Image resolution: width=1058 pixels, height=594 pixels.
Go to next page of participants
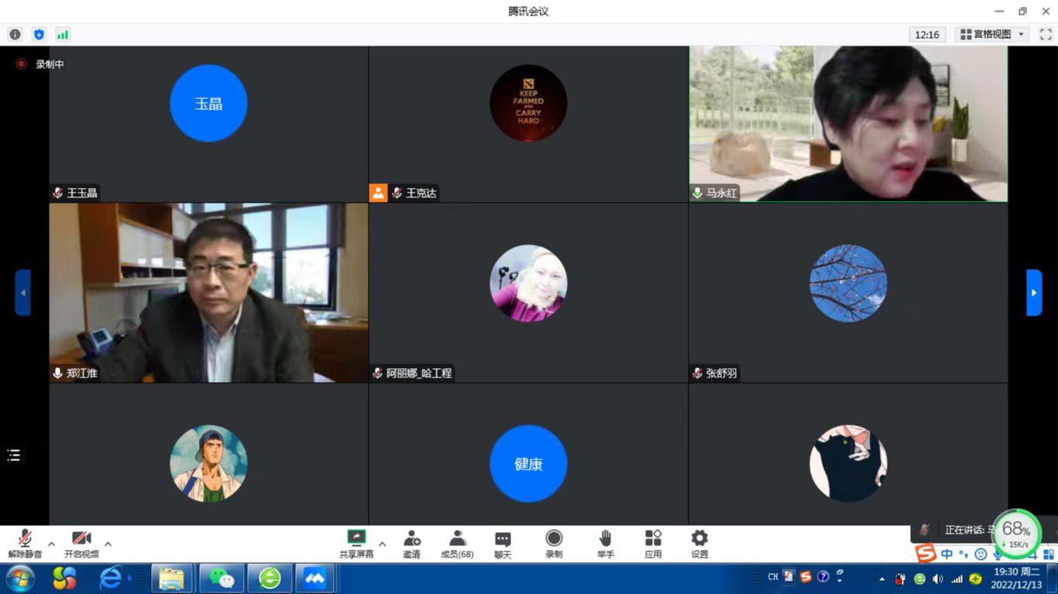[1034, 292]
